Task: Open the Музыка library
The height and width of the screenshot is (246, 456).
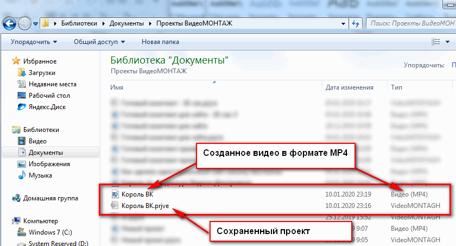Action: [x=40, y=175]
